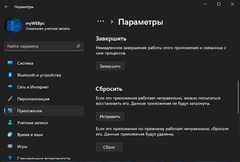Viewport: 240px width, 162px height.
Task: Open the myWEBpc account name
Action: (x=35, y=23)
